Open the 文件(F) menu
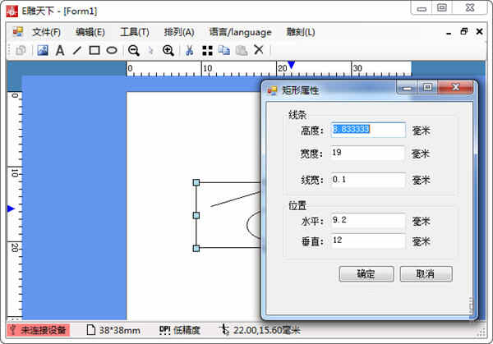Screen dimensions: 493x344 click(x=46, y=32)
